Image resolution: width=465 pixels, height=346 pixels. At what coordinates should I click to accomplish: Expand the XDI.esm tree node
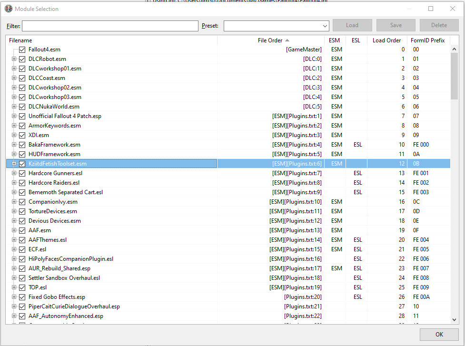click(x=14, y=135)
